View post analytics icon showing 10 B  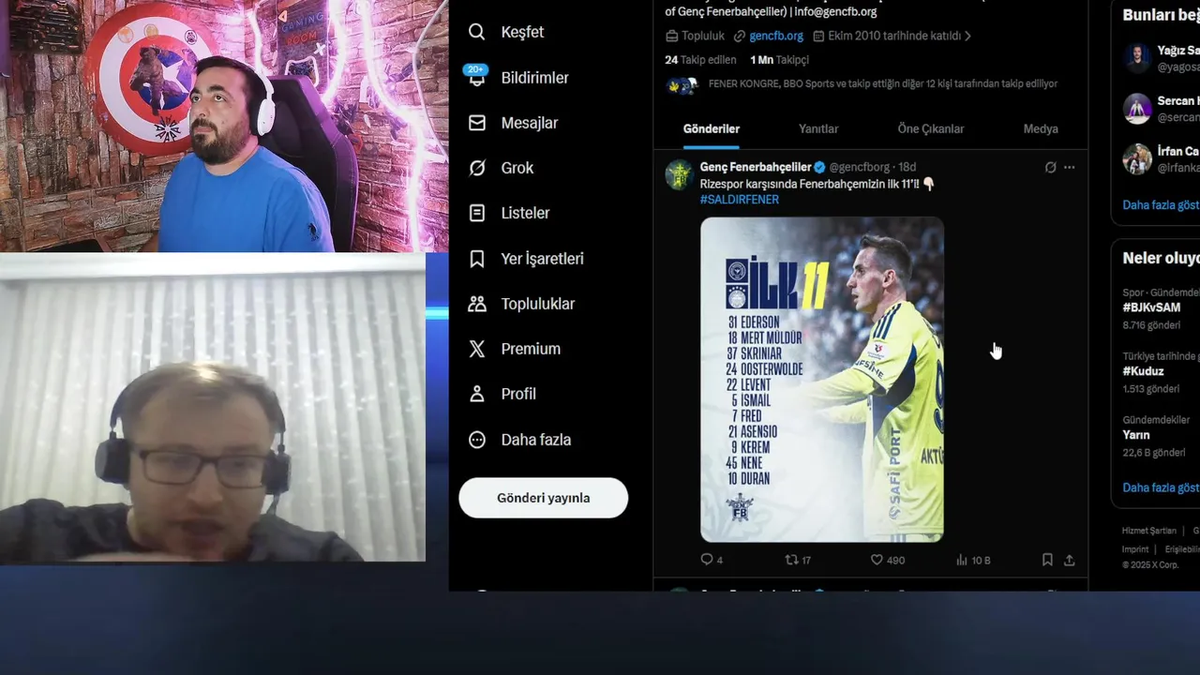(x=961, y=560)
